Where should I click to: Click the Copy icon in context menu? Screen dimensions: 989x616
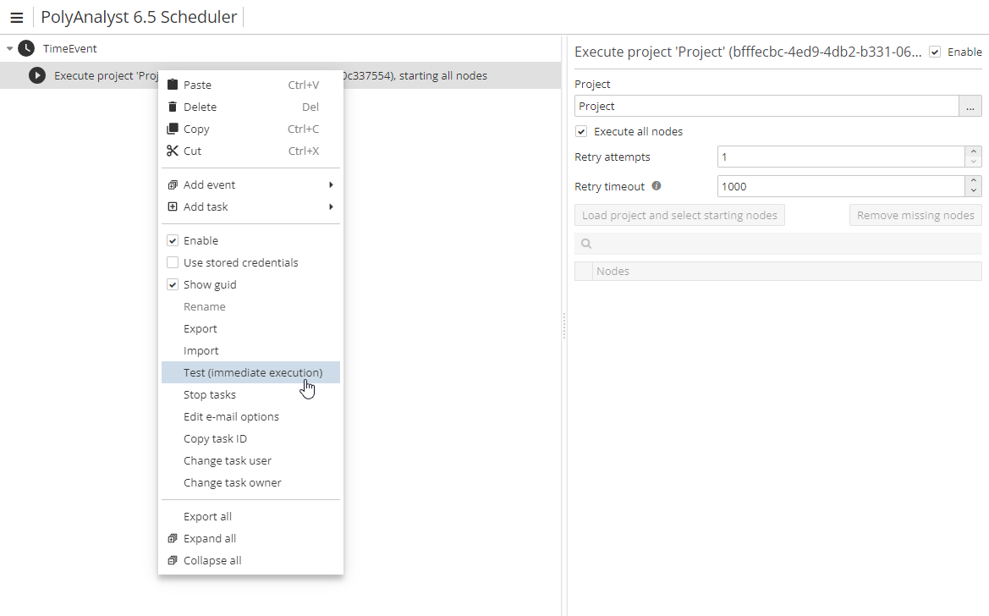pos(173,129)
